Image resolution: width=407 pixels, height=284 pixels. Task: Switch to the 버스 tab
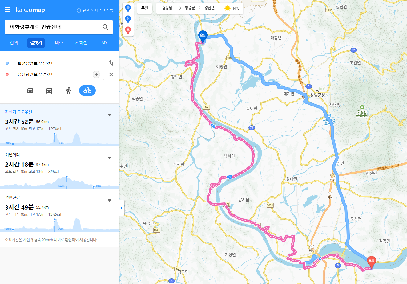tap(59, 43)
